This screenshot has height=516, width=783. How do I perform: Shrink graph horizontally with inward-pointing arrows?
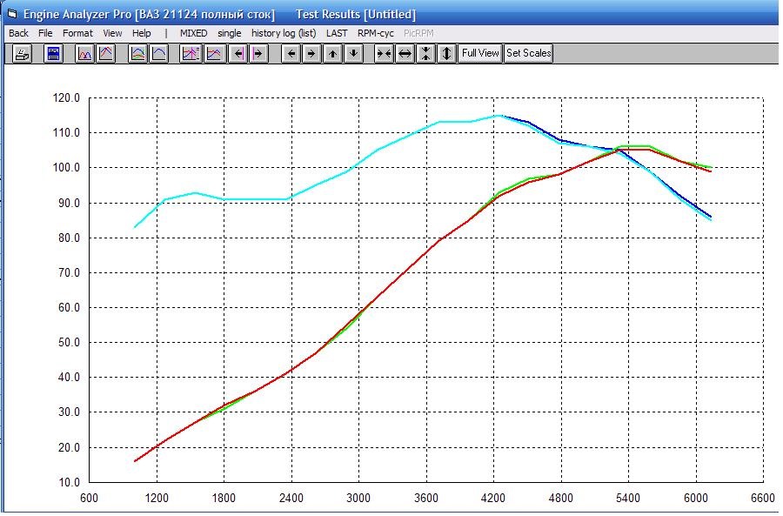(x=384, y=53)
